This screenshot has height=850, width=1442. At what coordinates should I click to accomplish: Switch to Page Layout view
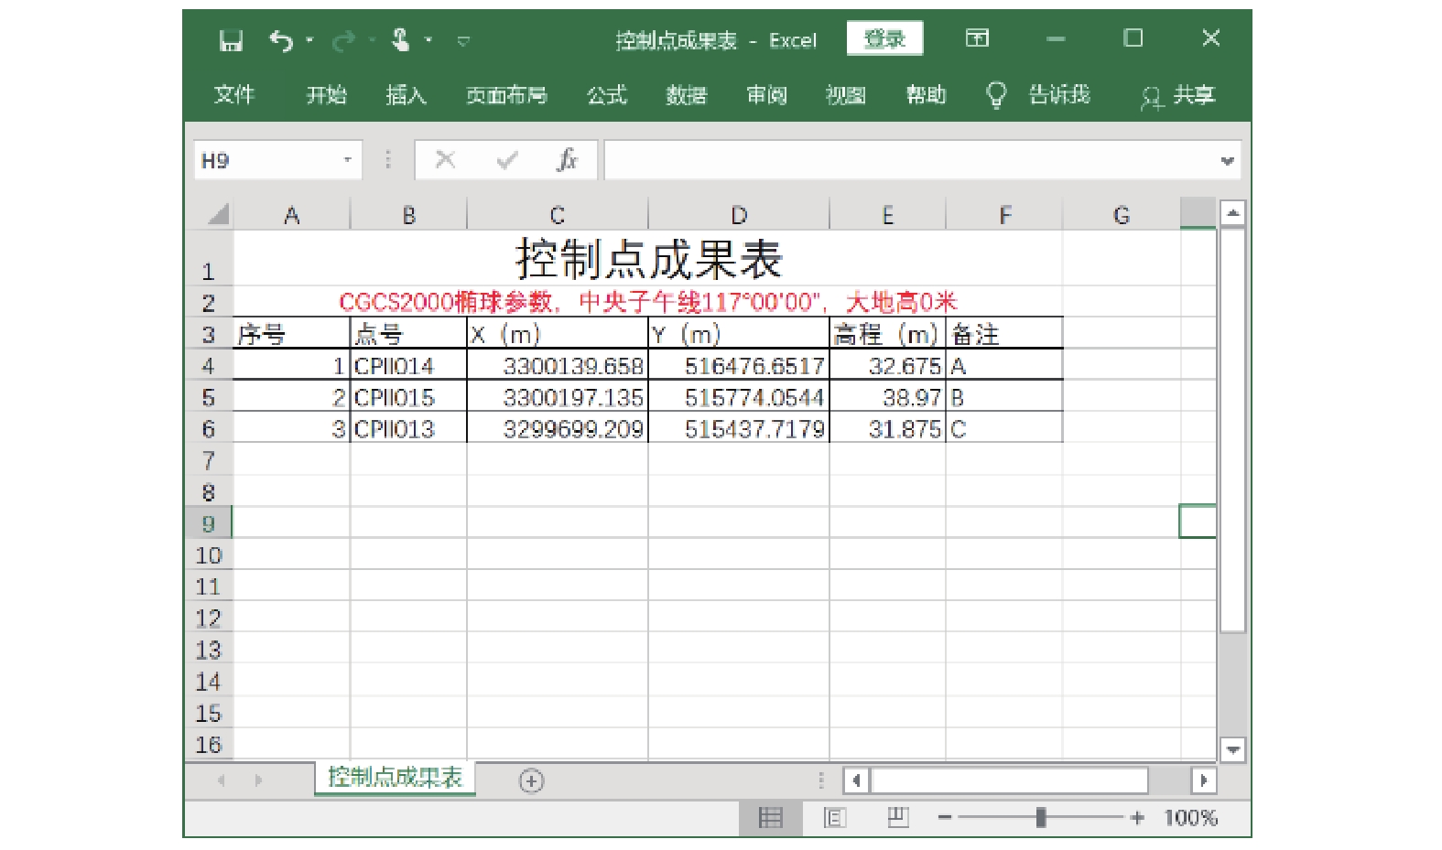point(834,817)
